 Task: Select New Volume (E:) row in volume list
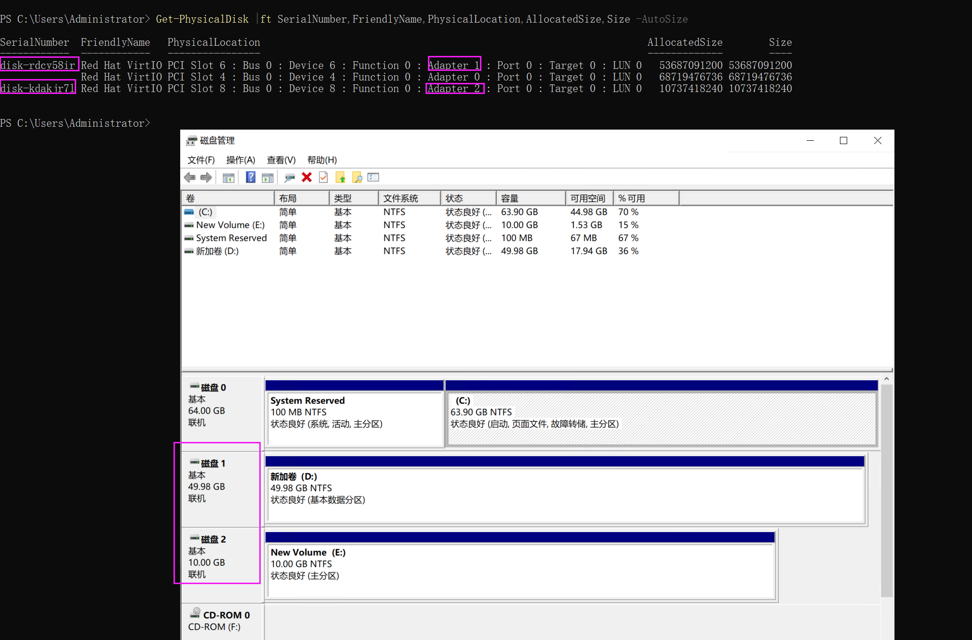coord(230,225)
